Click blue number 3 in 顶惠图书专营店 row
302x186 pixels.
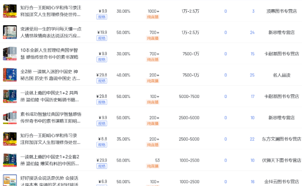(253, 11)
